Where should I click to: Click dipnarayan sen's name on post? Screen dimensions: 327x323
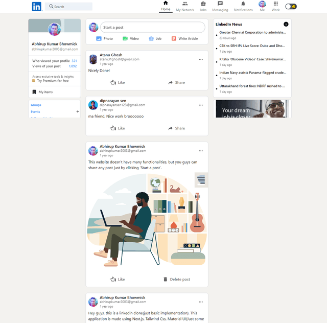pos(113,101)
